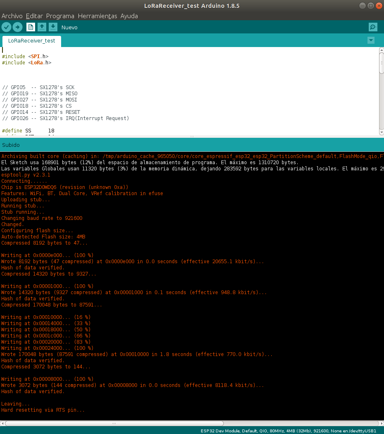Click the 'GPIO19 -- SX1278's MISO' comment
The height and width of the screenshot is (434, 384).
pos(40,94)
